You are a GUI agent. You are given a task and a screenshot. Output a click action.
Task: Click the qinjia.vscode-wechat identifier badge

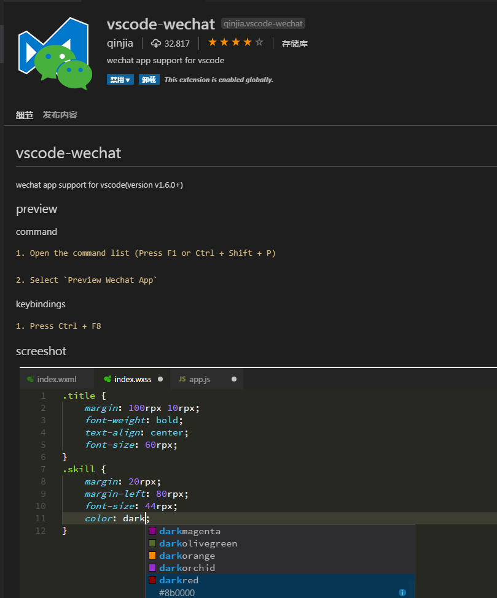click(263, 24)
